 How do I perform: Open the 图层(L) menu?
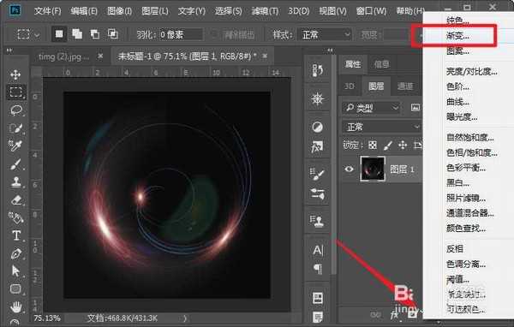(155, 11)
